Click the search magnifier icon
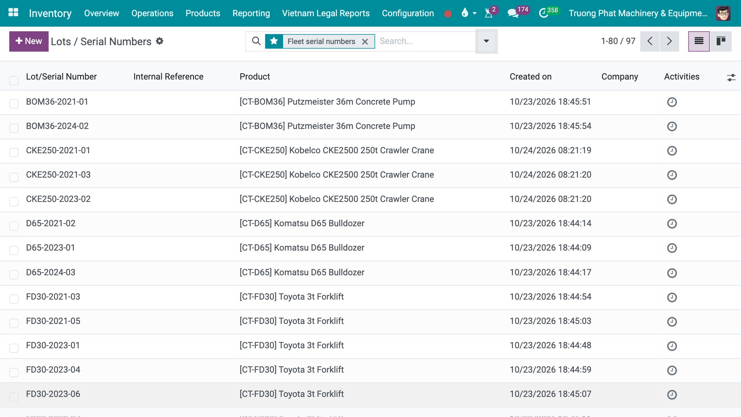Viewport: 741px width, 417px height. pyautogui.click(x=256, y=41)
